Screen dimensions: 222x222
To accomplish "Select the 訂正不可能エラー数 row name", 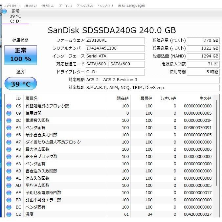I will coord(43,200).
